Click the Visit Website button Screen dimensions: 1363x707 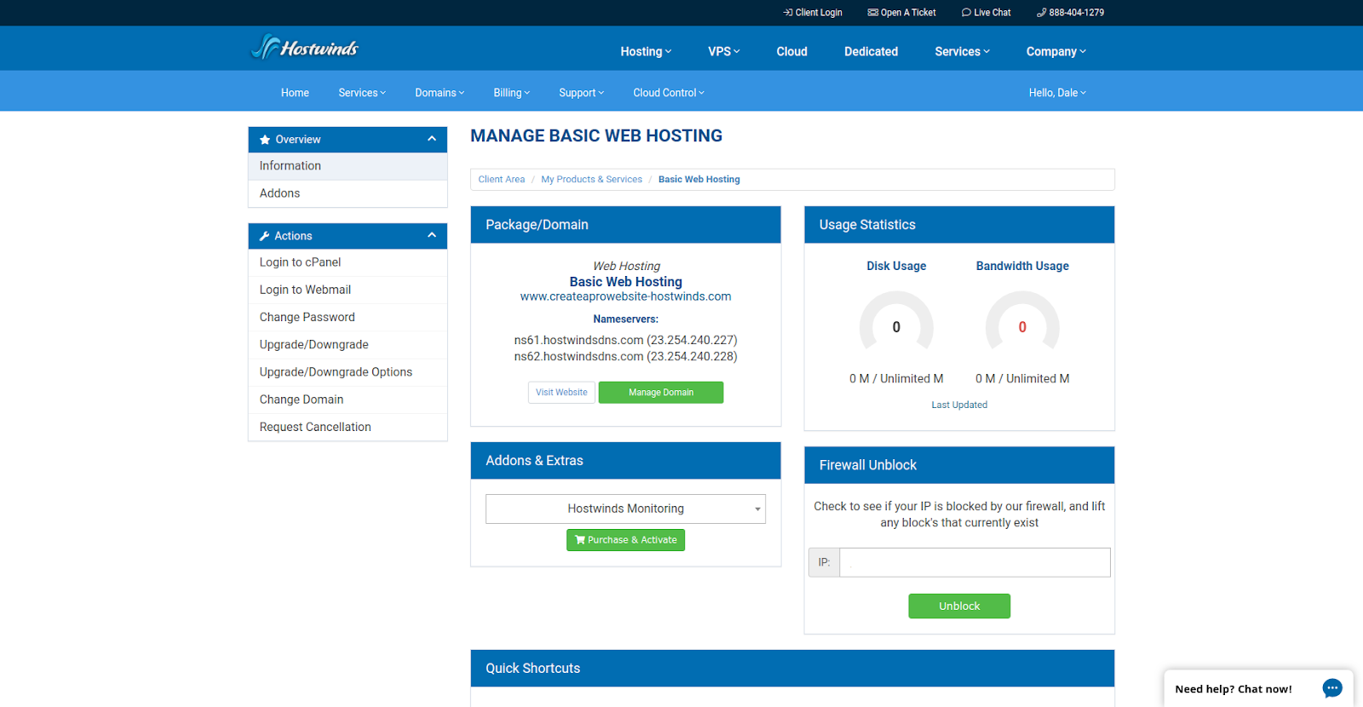[x=561, y=393]
